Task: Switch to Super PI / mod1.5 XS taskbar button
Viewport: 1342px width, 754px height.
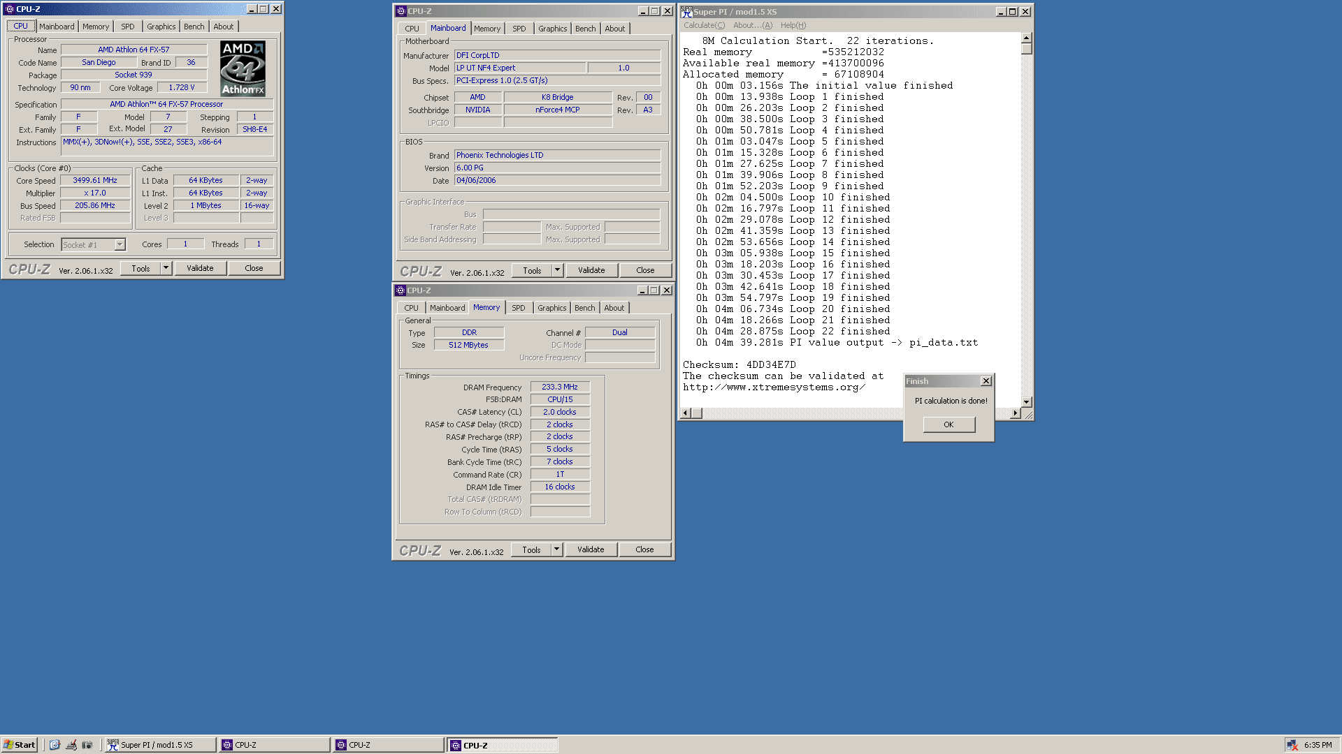Action: [160, 745]
